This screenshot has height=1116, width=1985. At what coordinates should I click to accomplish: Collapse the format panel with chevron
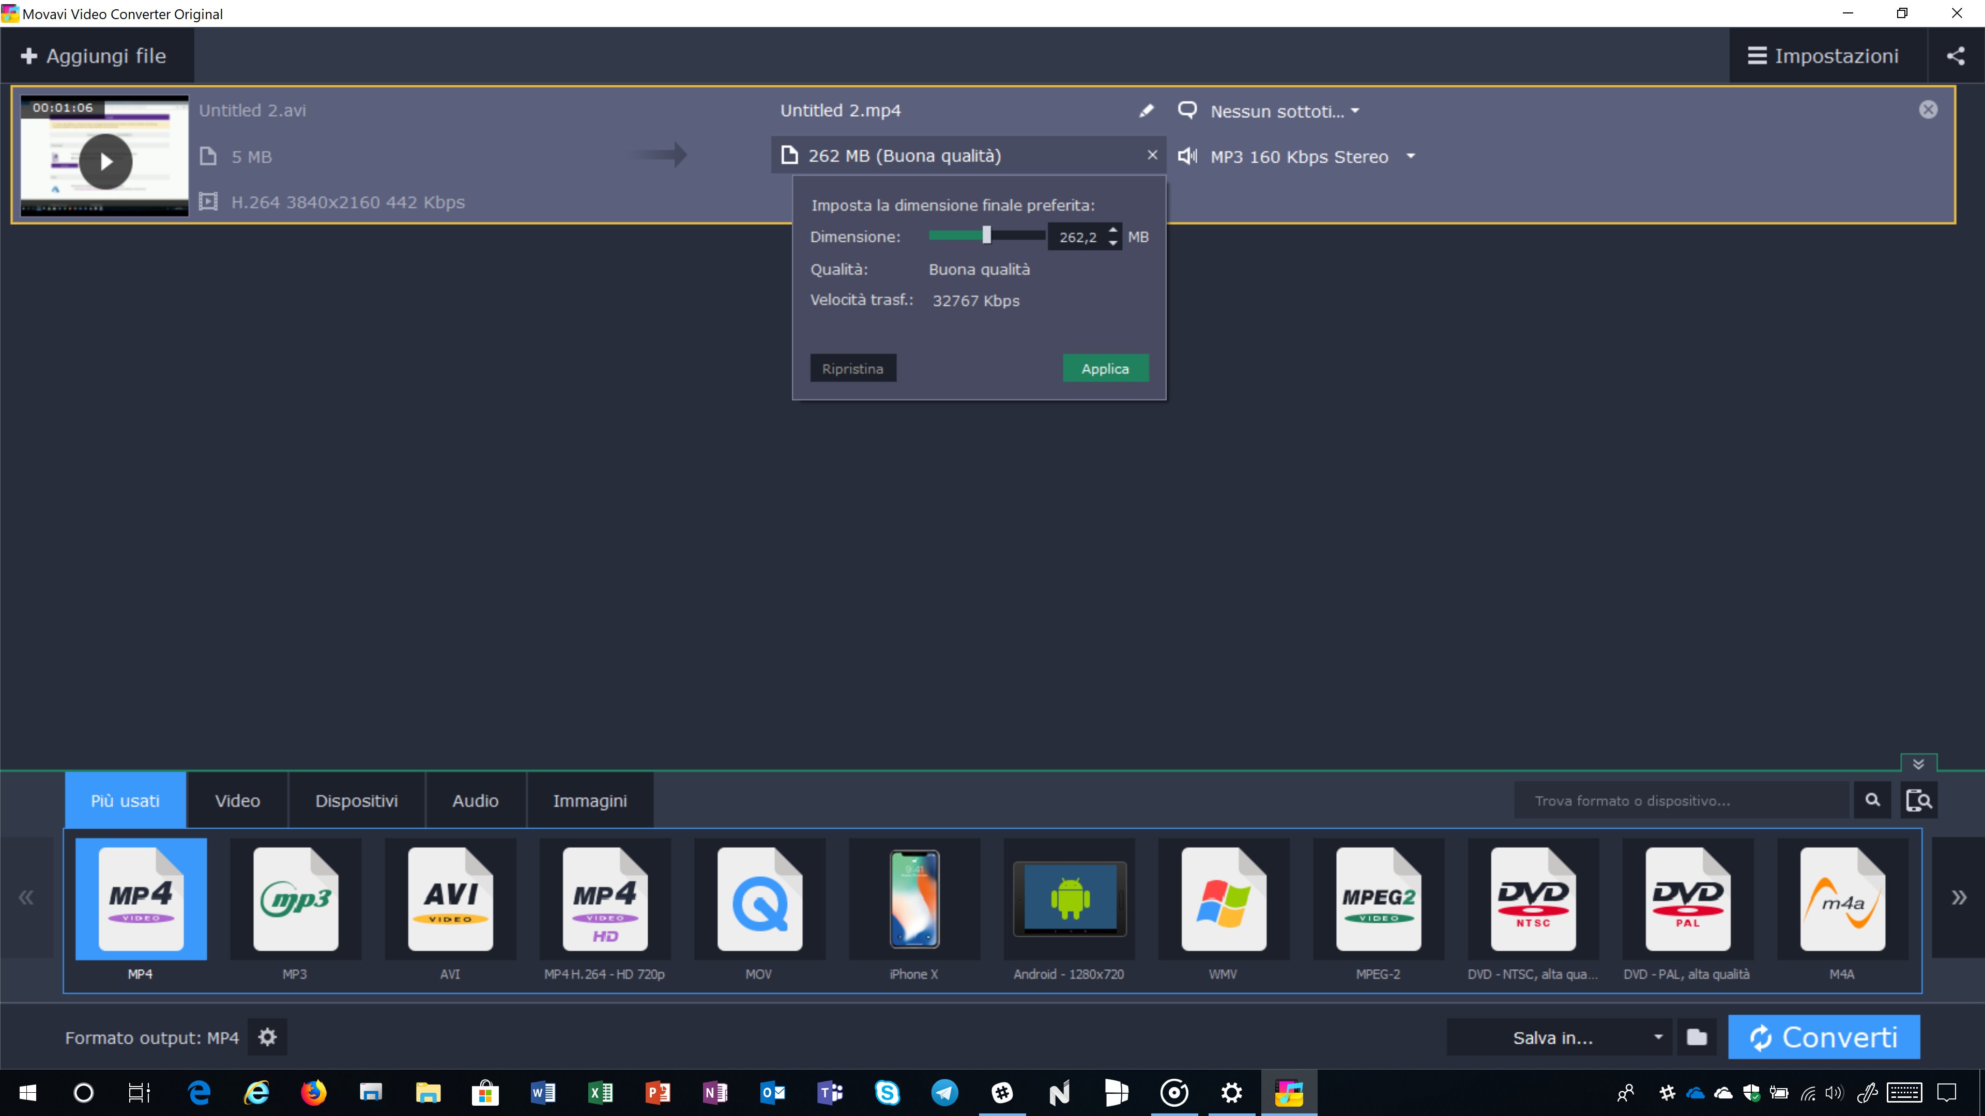(1918, 764)
